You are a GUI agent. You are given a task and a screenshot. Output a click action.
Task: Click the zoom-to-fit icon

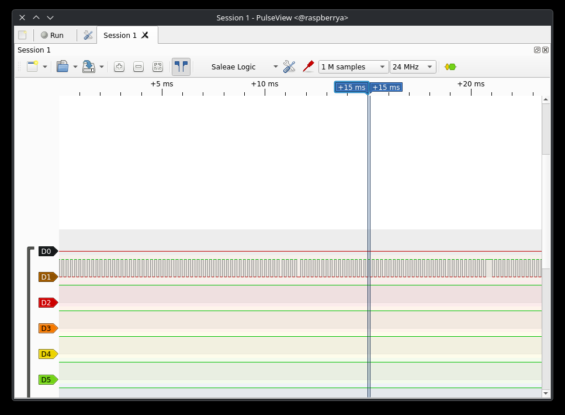click(158, 67)
